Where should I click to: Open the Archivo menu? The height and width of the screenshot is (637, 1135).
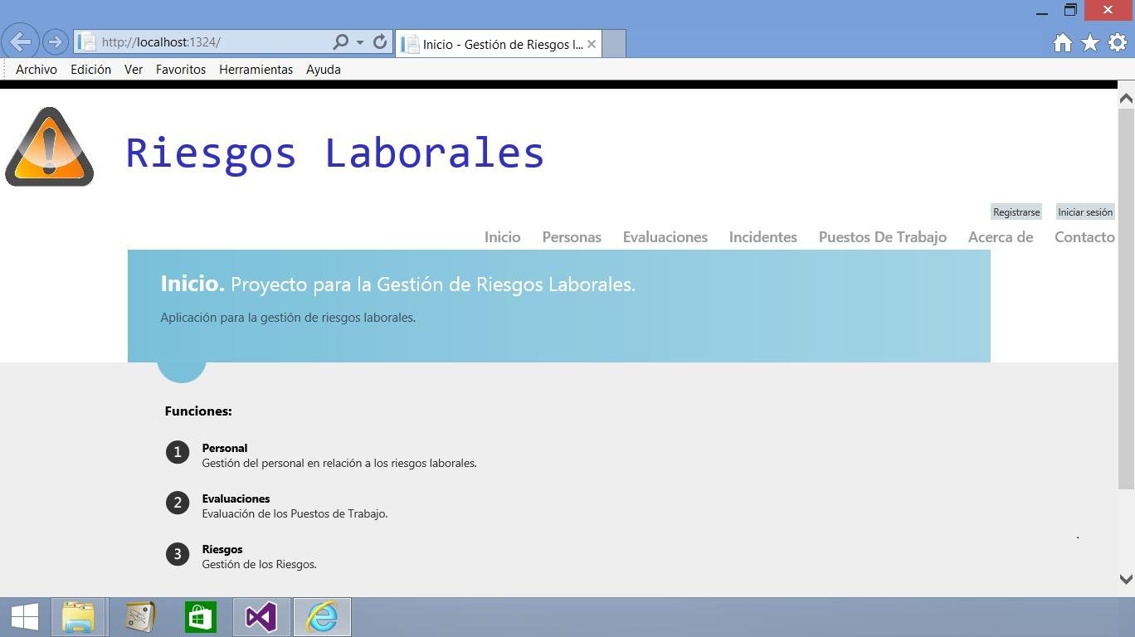tap(36, 70)
